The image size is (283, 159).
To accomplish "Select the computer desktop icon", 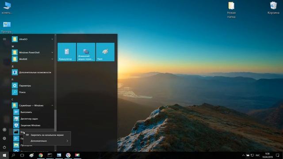I will (7, 8).
